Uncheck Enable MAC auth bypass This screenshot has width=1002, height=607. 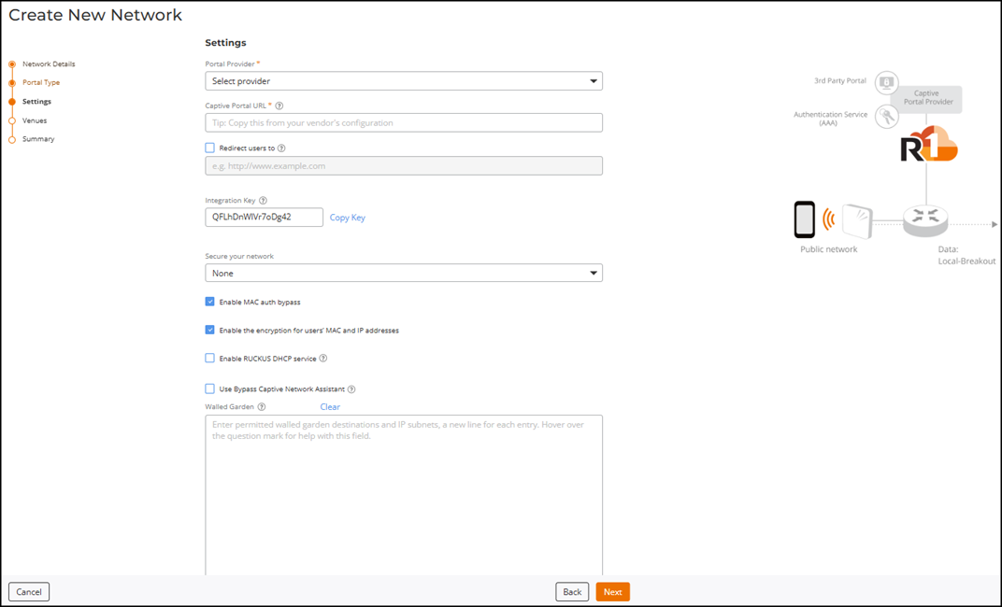(x=210, y=302)
